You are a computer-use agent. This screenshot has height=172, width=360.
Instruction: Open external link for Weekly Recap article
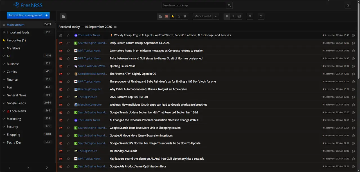354,35
